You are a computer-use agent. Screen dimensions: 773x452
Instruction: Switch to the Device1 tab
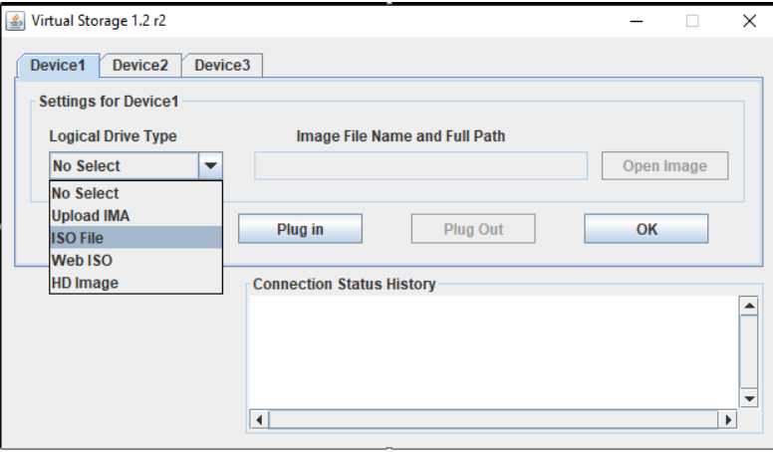tap(56, 67)
